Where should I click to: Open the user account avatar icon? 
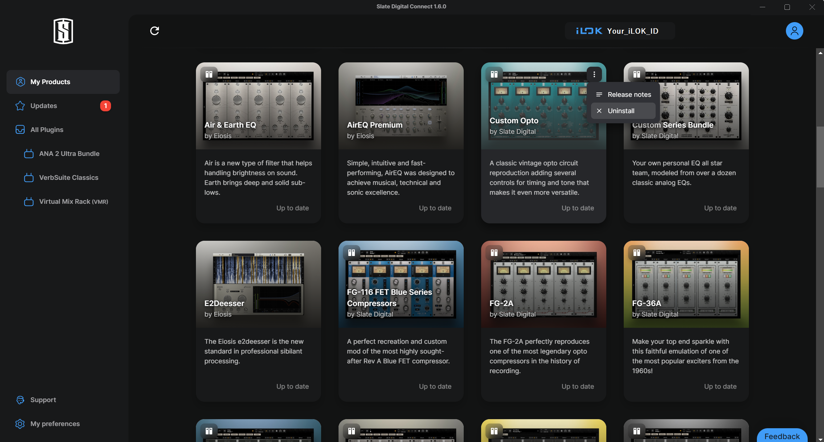click(794, 31)
